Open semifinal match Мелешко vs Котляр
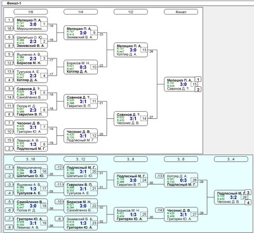This screenshot has height=233, width=254. point(131,50)
